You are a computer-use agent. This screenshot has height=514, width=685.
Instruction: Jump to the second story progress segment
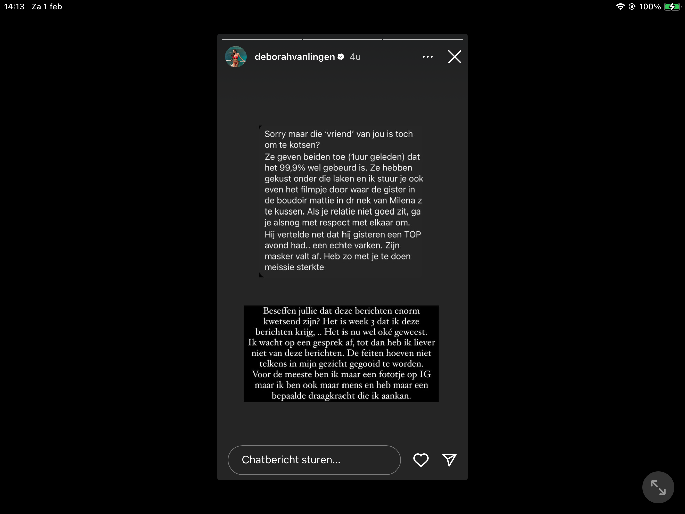pos(342,40)
